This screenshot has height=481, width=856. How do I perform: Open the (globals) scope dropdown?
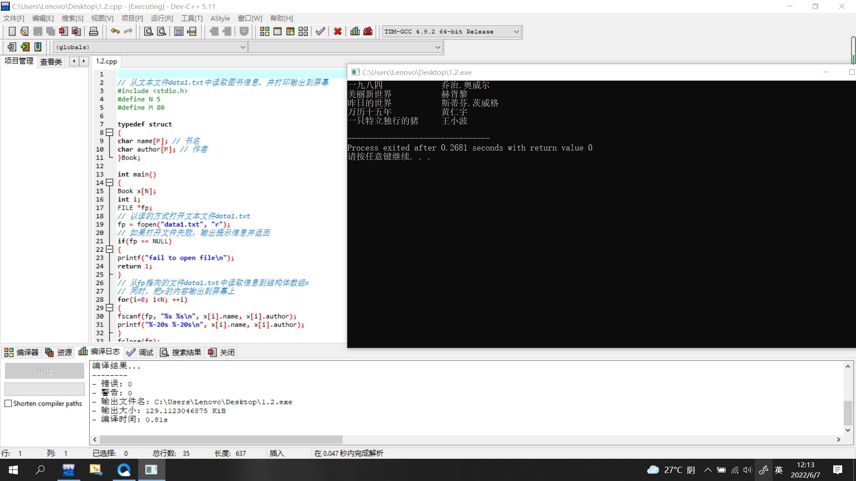tap(243, 47)
